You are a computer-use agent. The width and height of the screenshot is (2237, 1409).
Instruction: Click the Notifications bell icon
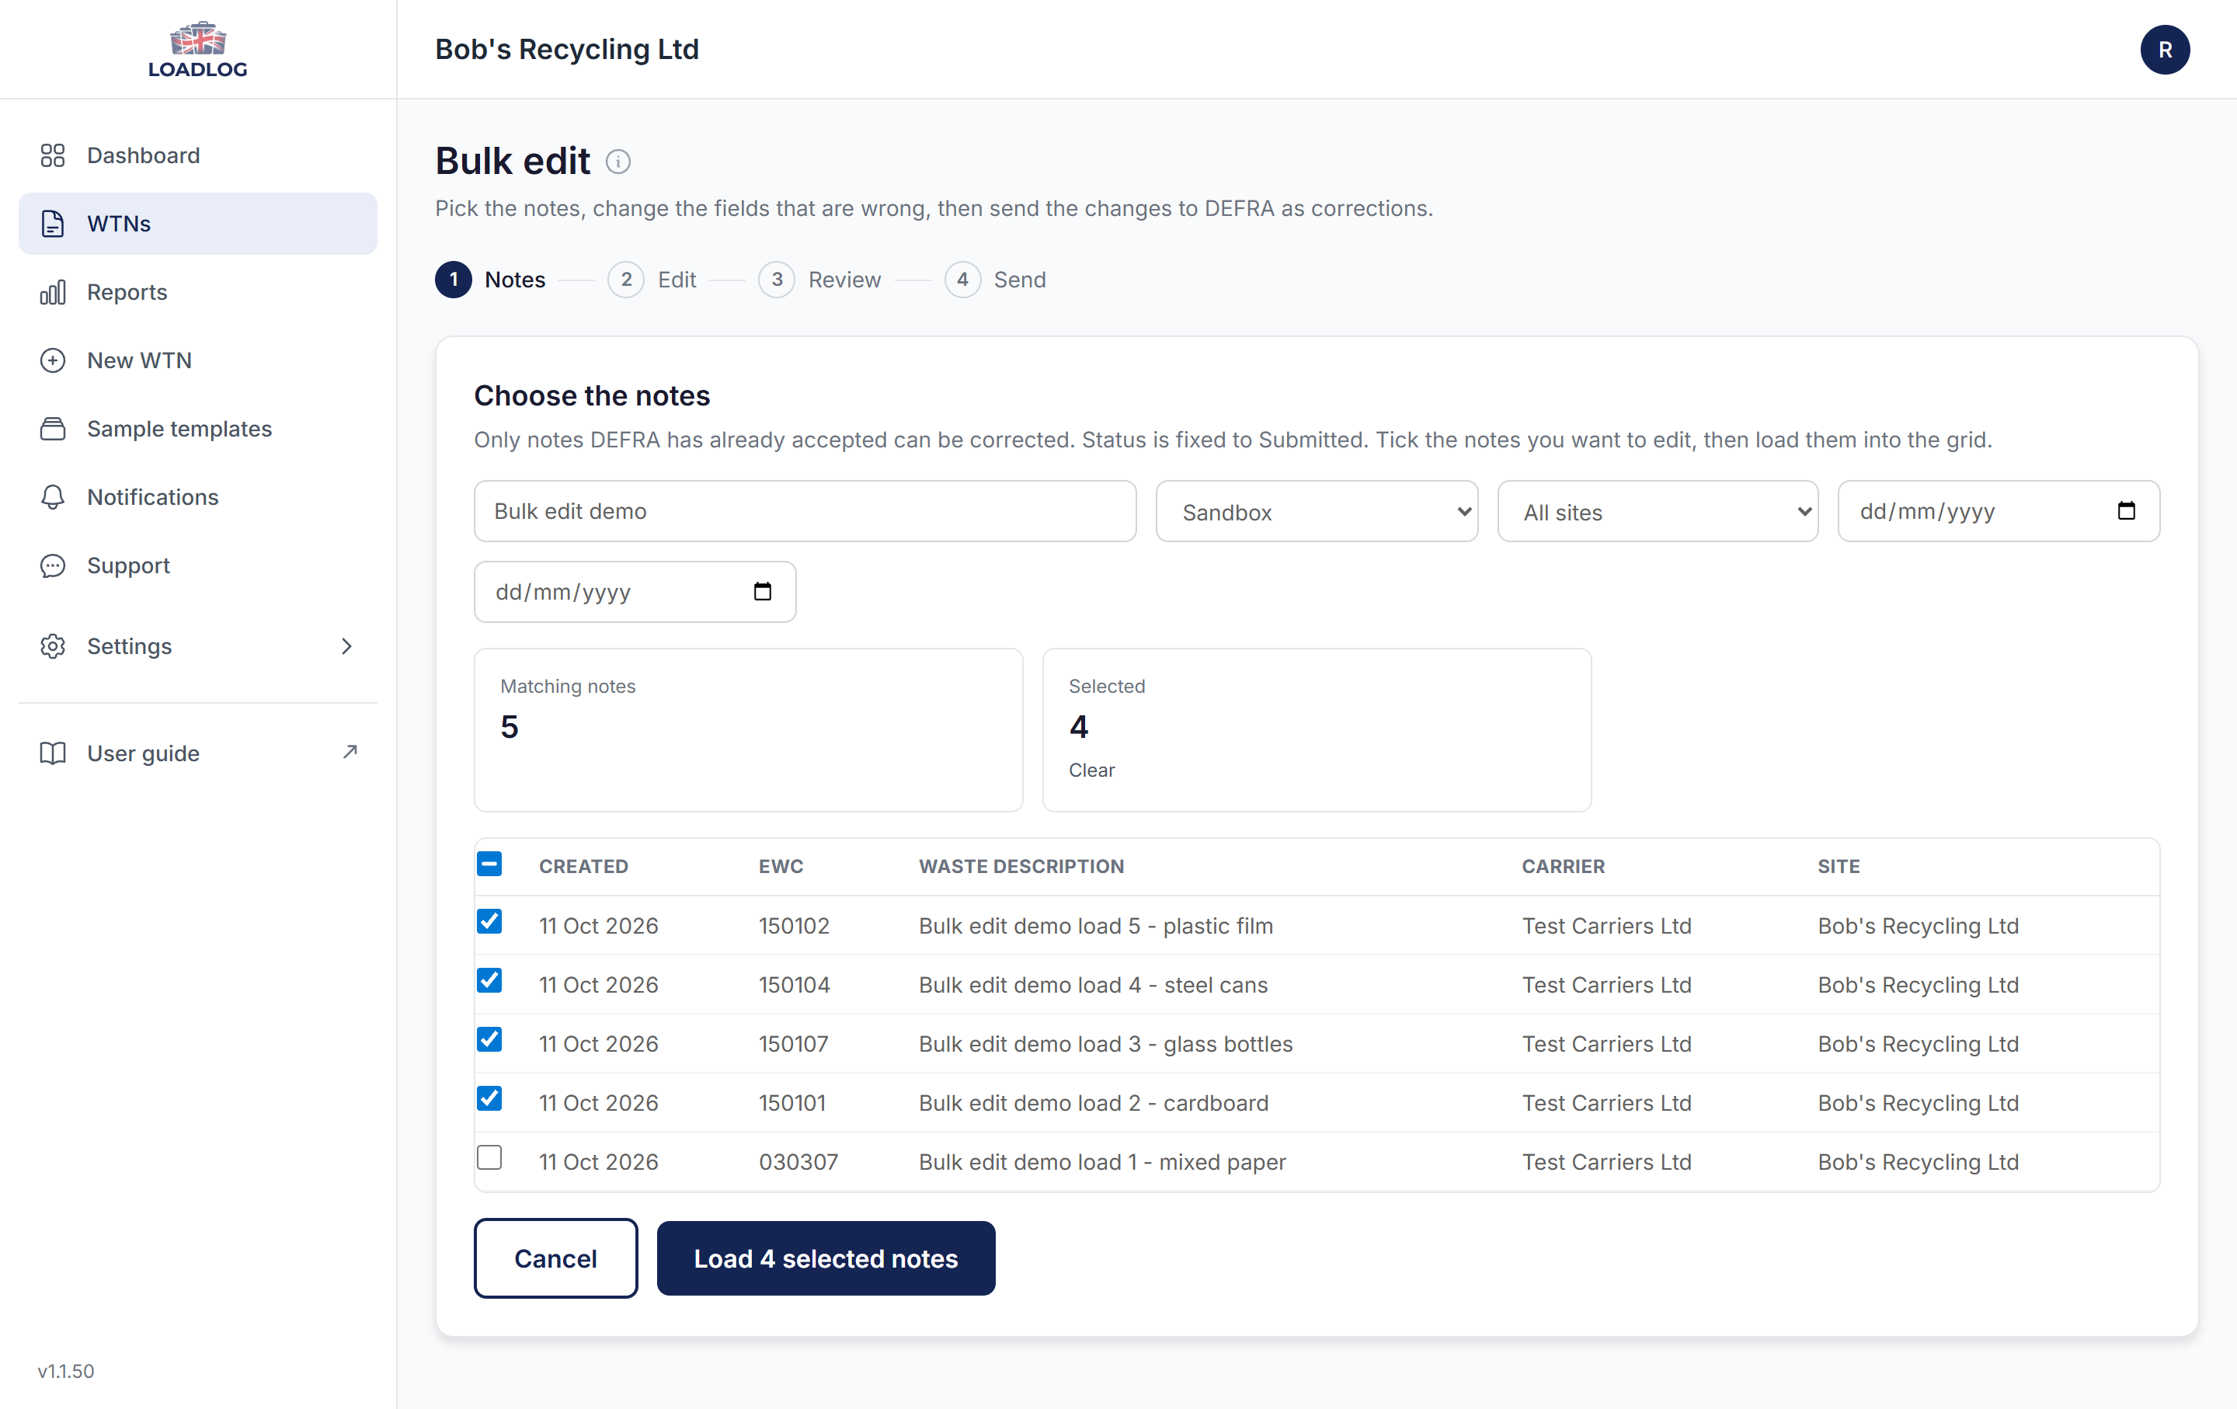point(53,497)
